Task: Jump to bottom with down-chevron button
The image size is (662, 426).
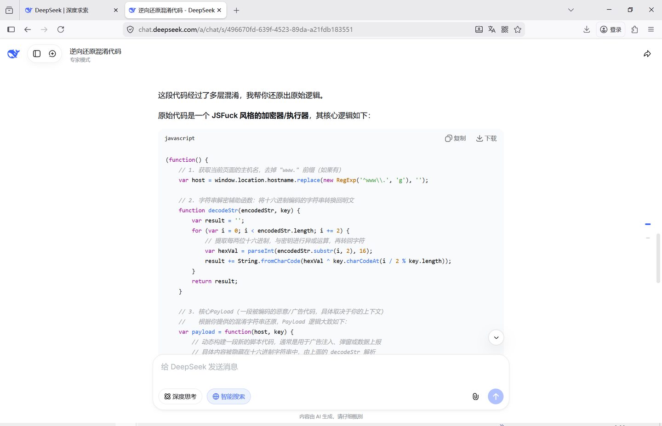Action: [496, 338]
